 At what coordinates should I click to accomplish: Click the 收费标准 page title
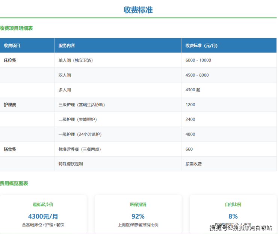138,10
